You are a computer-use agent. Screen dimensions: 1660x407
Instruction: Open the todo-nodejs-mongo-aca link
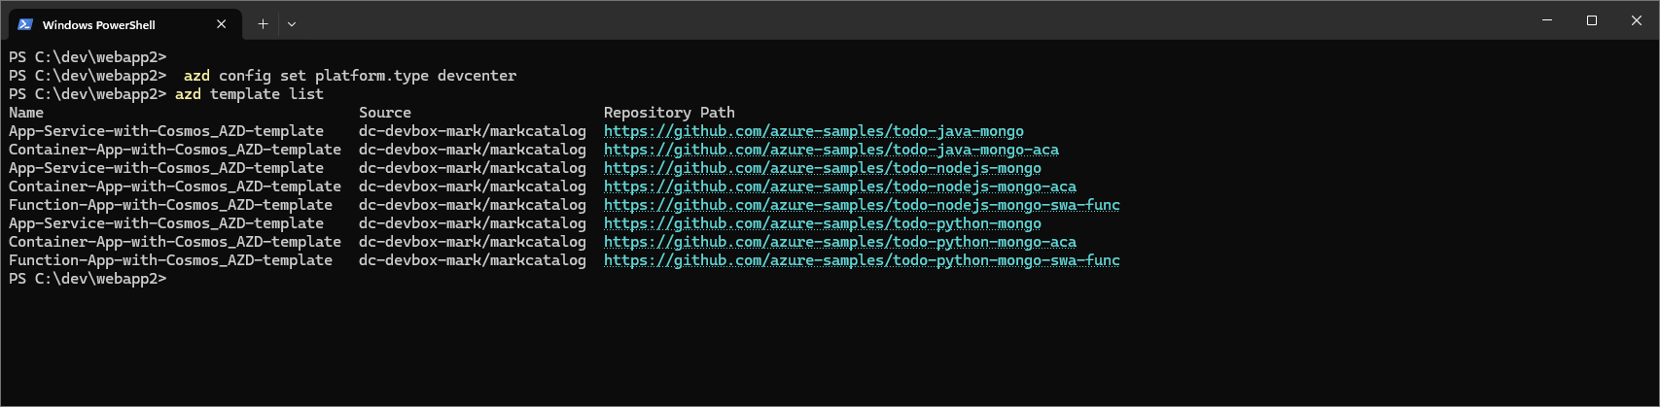pyautogui.click(x=839, y=187)
